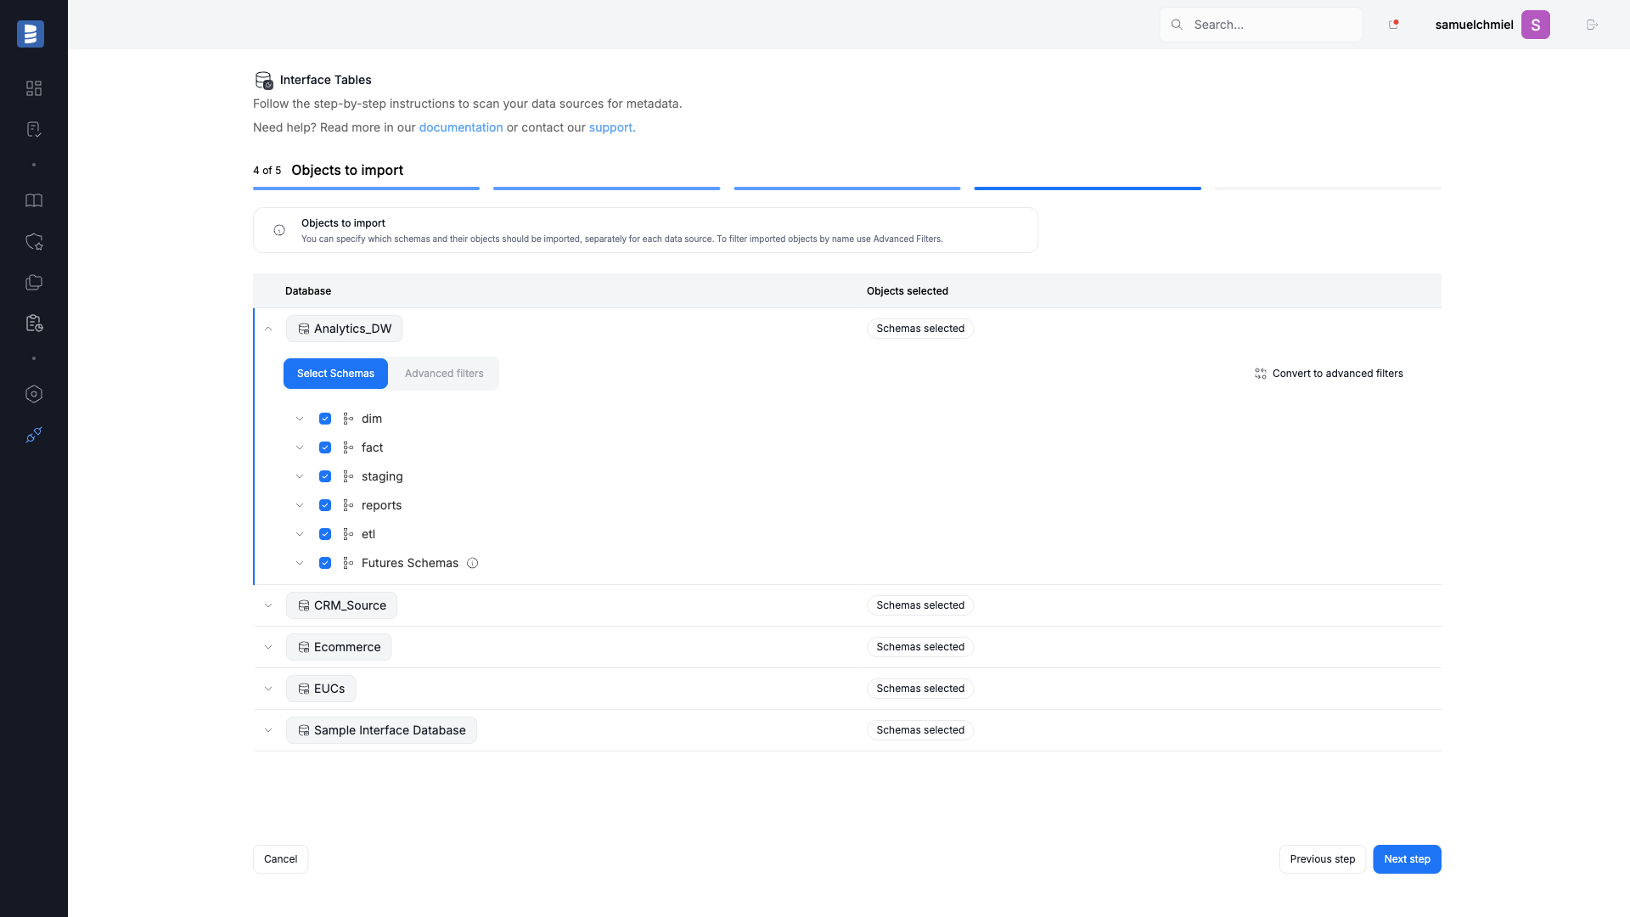Image resolution: width=1630 pixels, height=917 pixels.
Task: Click the schema icon next to dim
Action: click(348, 419)
